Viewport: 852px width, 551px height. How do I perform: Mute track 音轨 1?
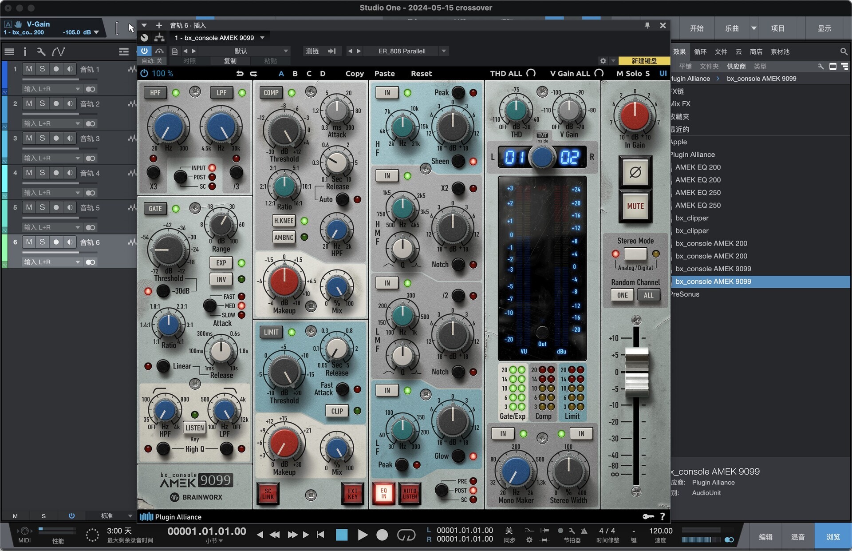click(29, 69)
